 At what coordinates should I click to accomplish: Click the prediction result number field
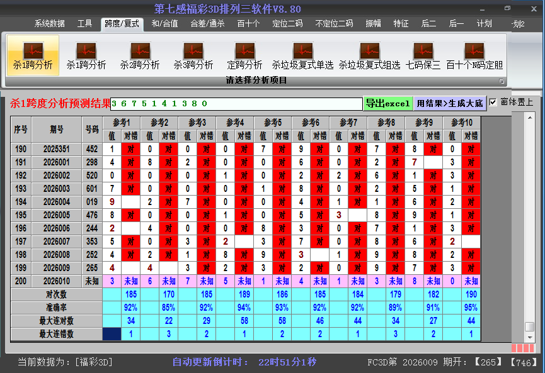point(236,103)
